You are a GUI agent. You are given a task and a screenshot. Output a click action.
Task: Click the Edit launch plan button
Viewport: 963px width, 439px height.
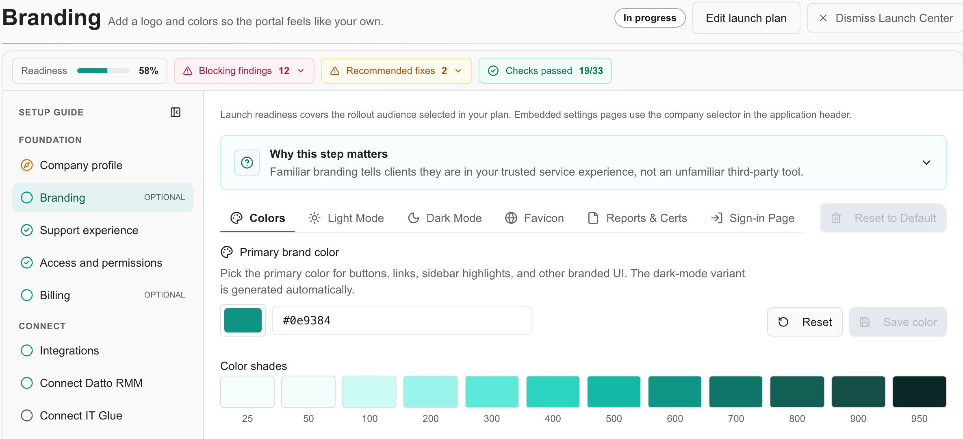click(x=746, y=18)
